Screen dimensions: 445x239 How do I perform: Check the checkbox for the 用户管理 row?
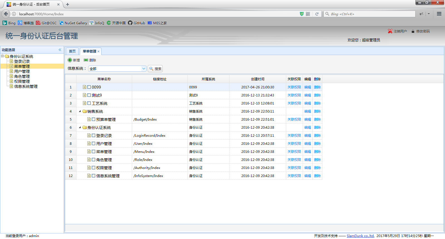tap(93, 143)
